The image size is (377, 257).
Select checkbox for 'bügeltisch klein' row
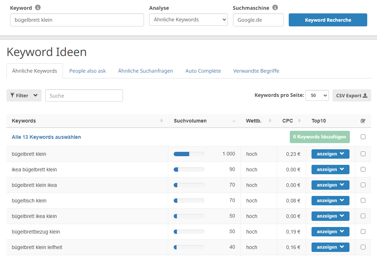click(363, 201)
